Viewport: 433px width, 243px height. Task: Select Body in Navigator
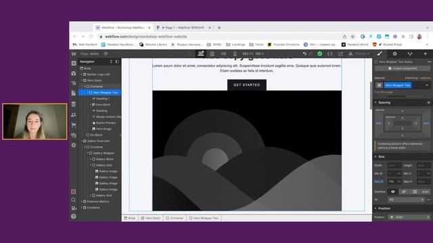click(x=87, y=68)
